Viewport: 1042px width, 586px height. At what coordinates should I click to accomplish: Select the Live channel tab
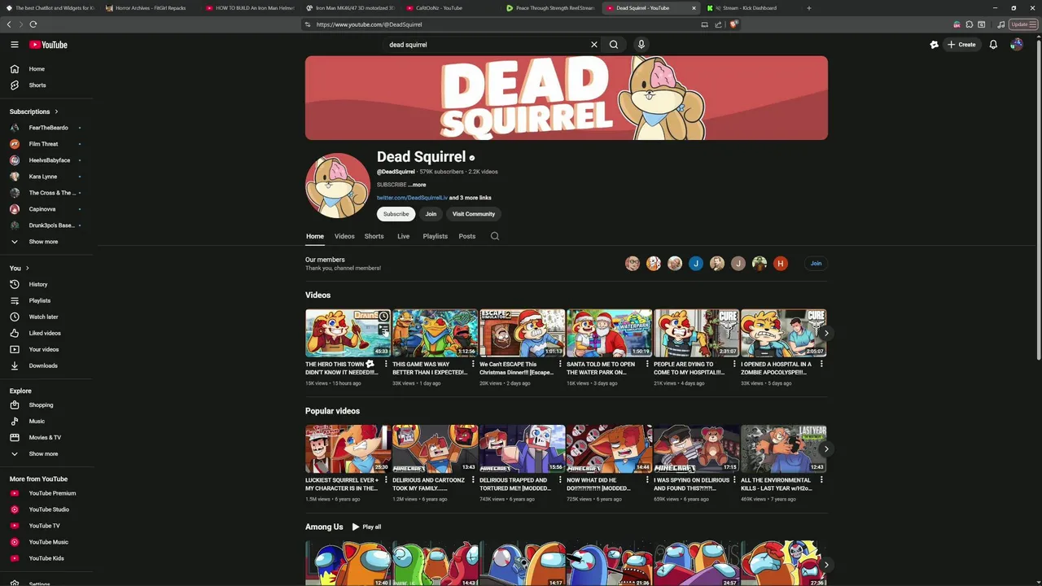403,236
